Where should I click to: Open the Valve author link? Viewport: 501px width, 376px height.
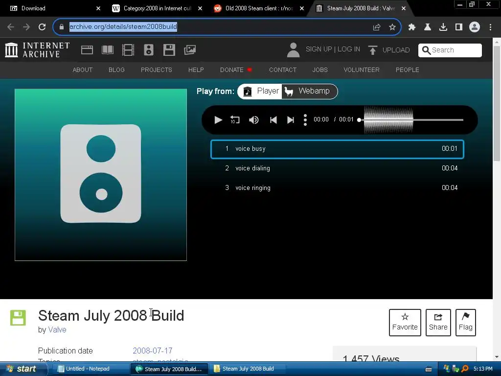pyautogui.click(x=57, y=329)
